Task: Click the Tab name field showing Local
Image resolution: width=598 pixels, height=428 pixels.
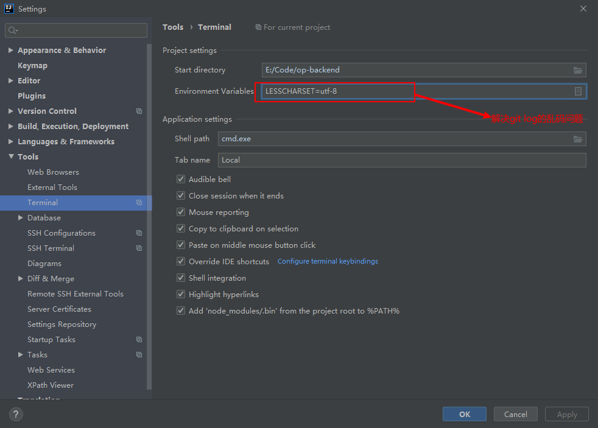Action: [402, 160]
